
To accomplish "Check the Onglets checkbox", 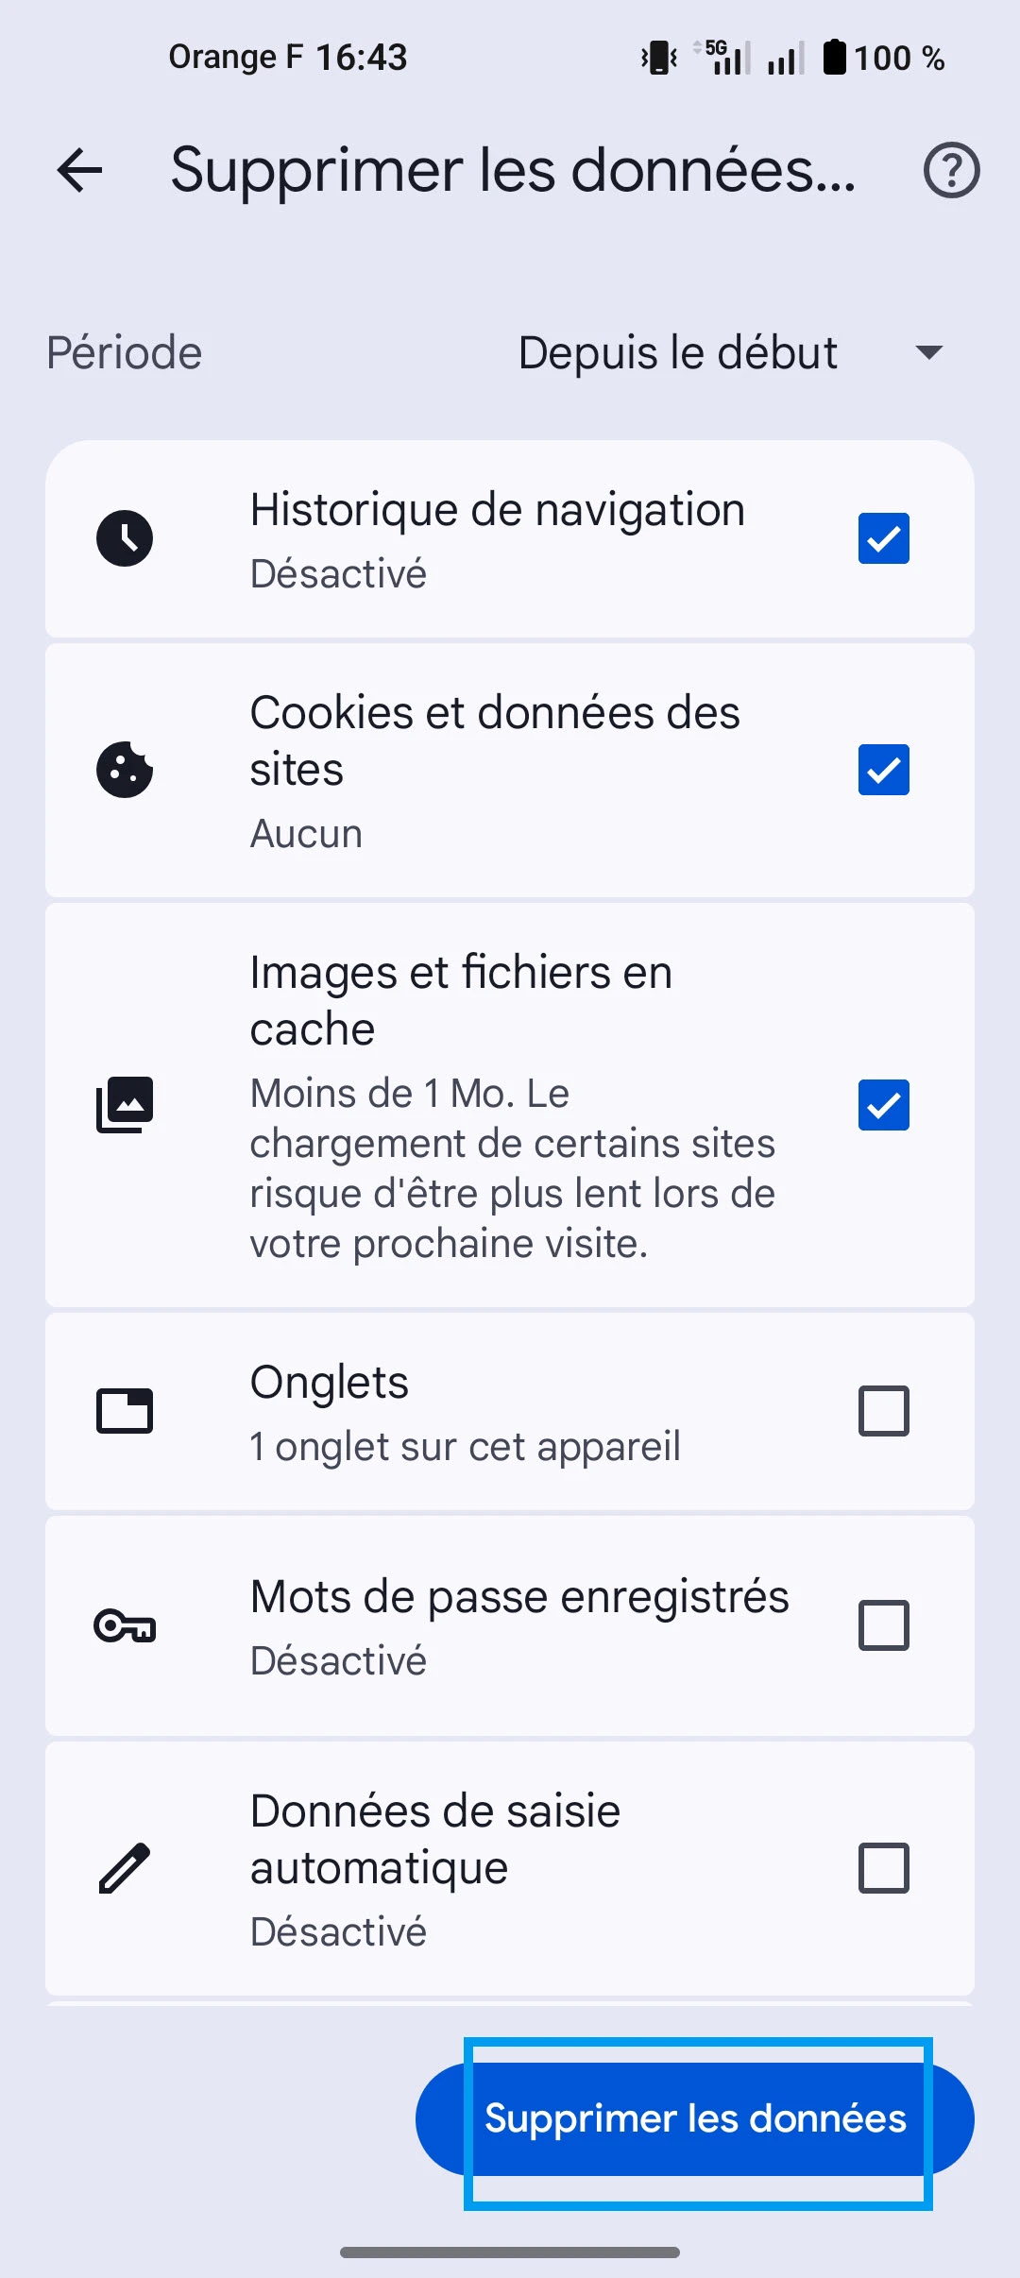I will point(883,1411).
